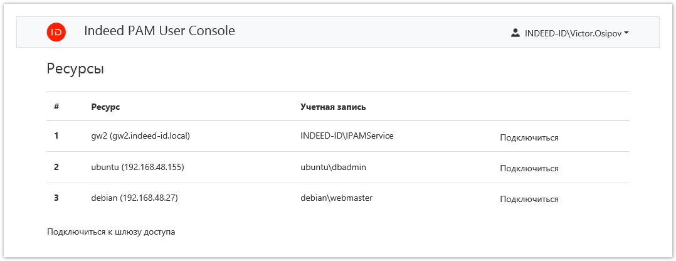The width and height of the screenshot is (676, 261).
Task: Click the INDEED-ID\IPAMService account entry
Action: tap(347, 136)
